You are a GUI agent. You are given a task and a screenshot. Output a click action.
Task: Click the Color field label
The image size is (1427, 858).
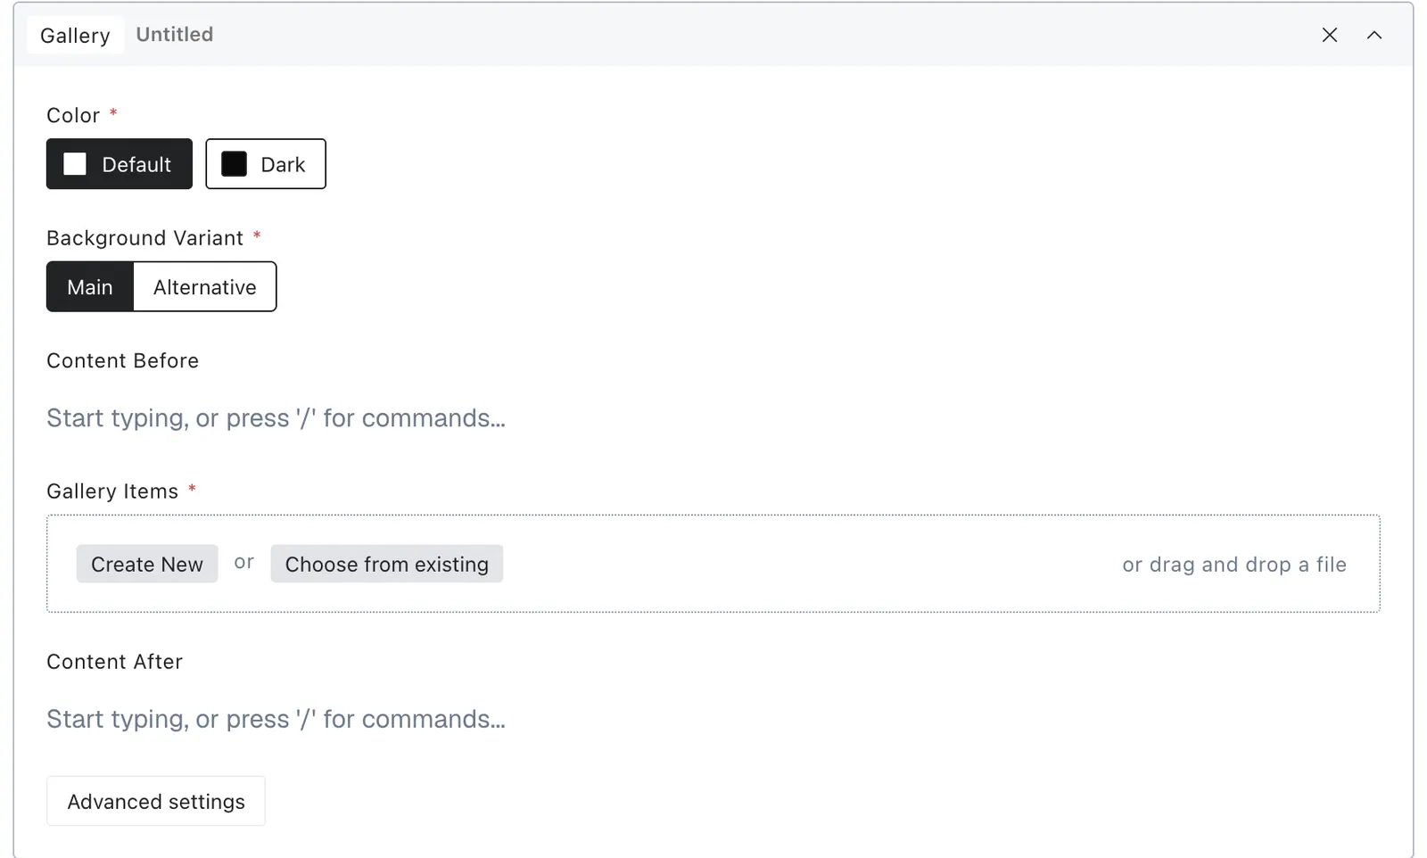[x=73, y=116]
